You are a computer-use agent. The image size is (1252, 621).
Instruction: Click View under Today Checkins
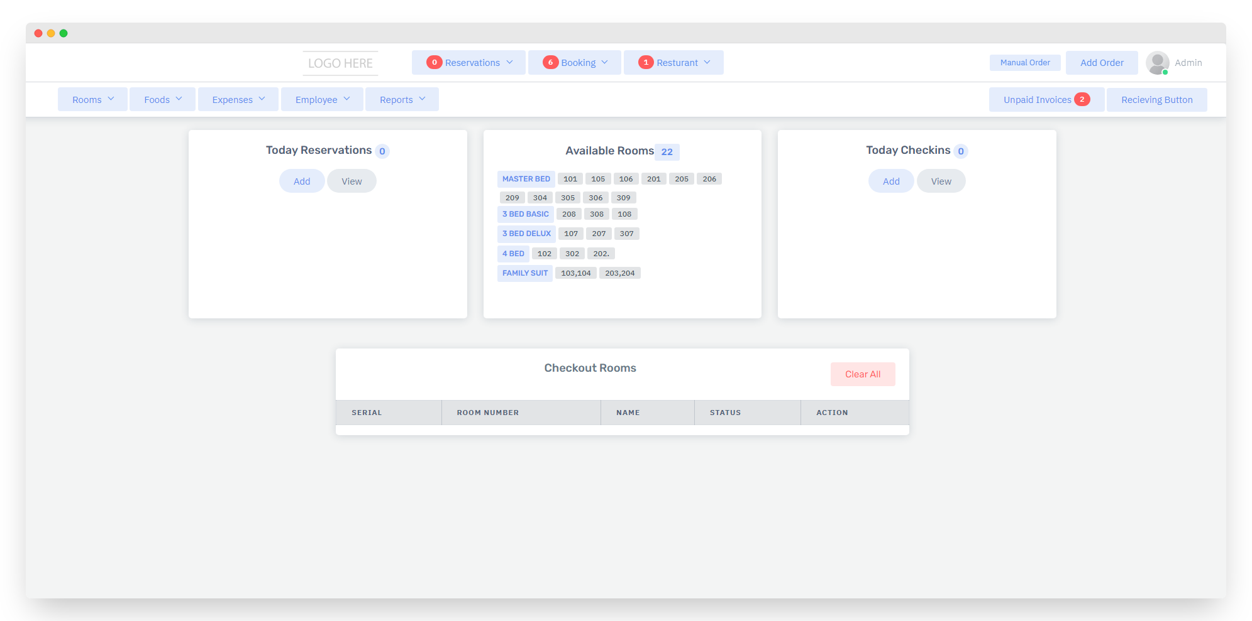click(x=941, y=181)
